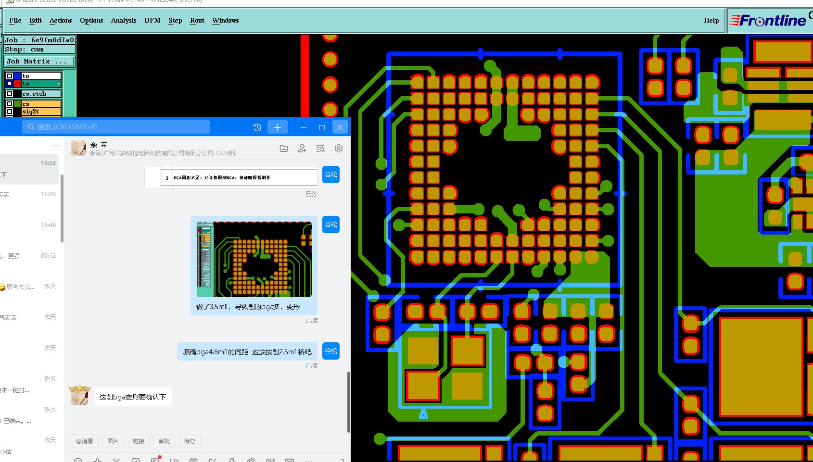The width and height of the screenshot is (813, 462).
Task: Click the 链接 button
Action: (139, 441)
